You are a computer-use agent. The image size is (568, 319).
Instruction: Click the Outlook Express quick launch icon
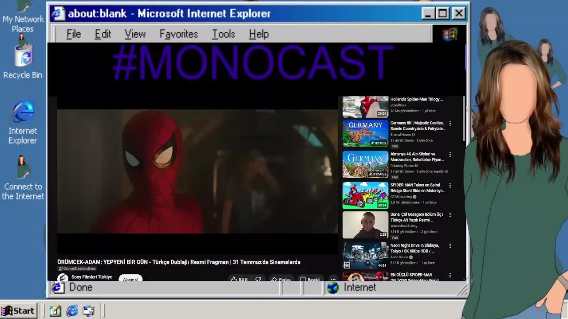point(89,311)
